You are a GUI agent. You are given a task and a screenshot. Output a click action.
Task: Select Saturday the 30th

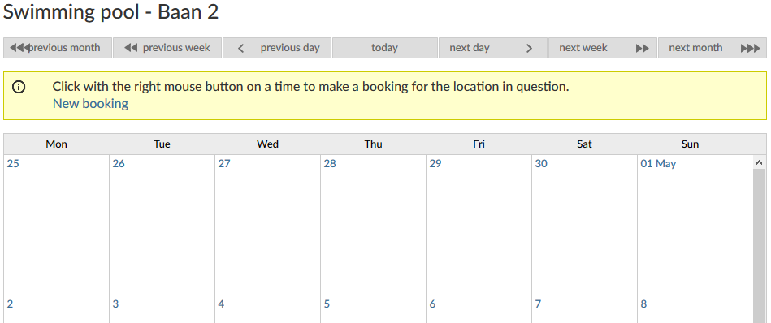click(x=541, y=163)
